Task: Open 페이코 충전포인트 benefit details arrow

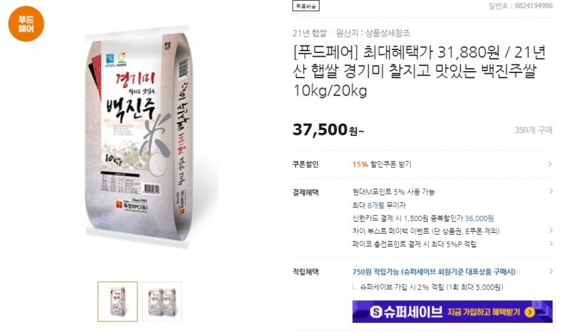Action: [x=551, y=243]
